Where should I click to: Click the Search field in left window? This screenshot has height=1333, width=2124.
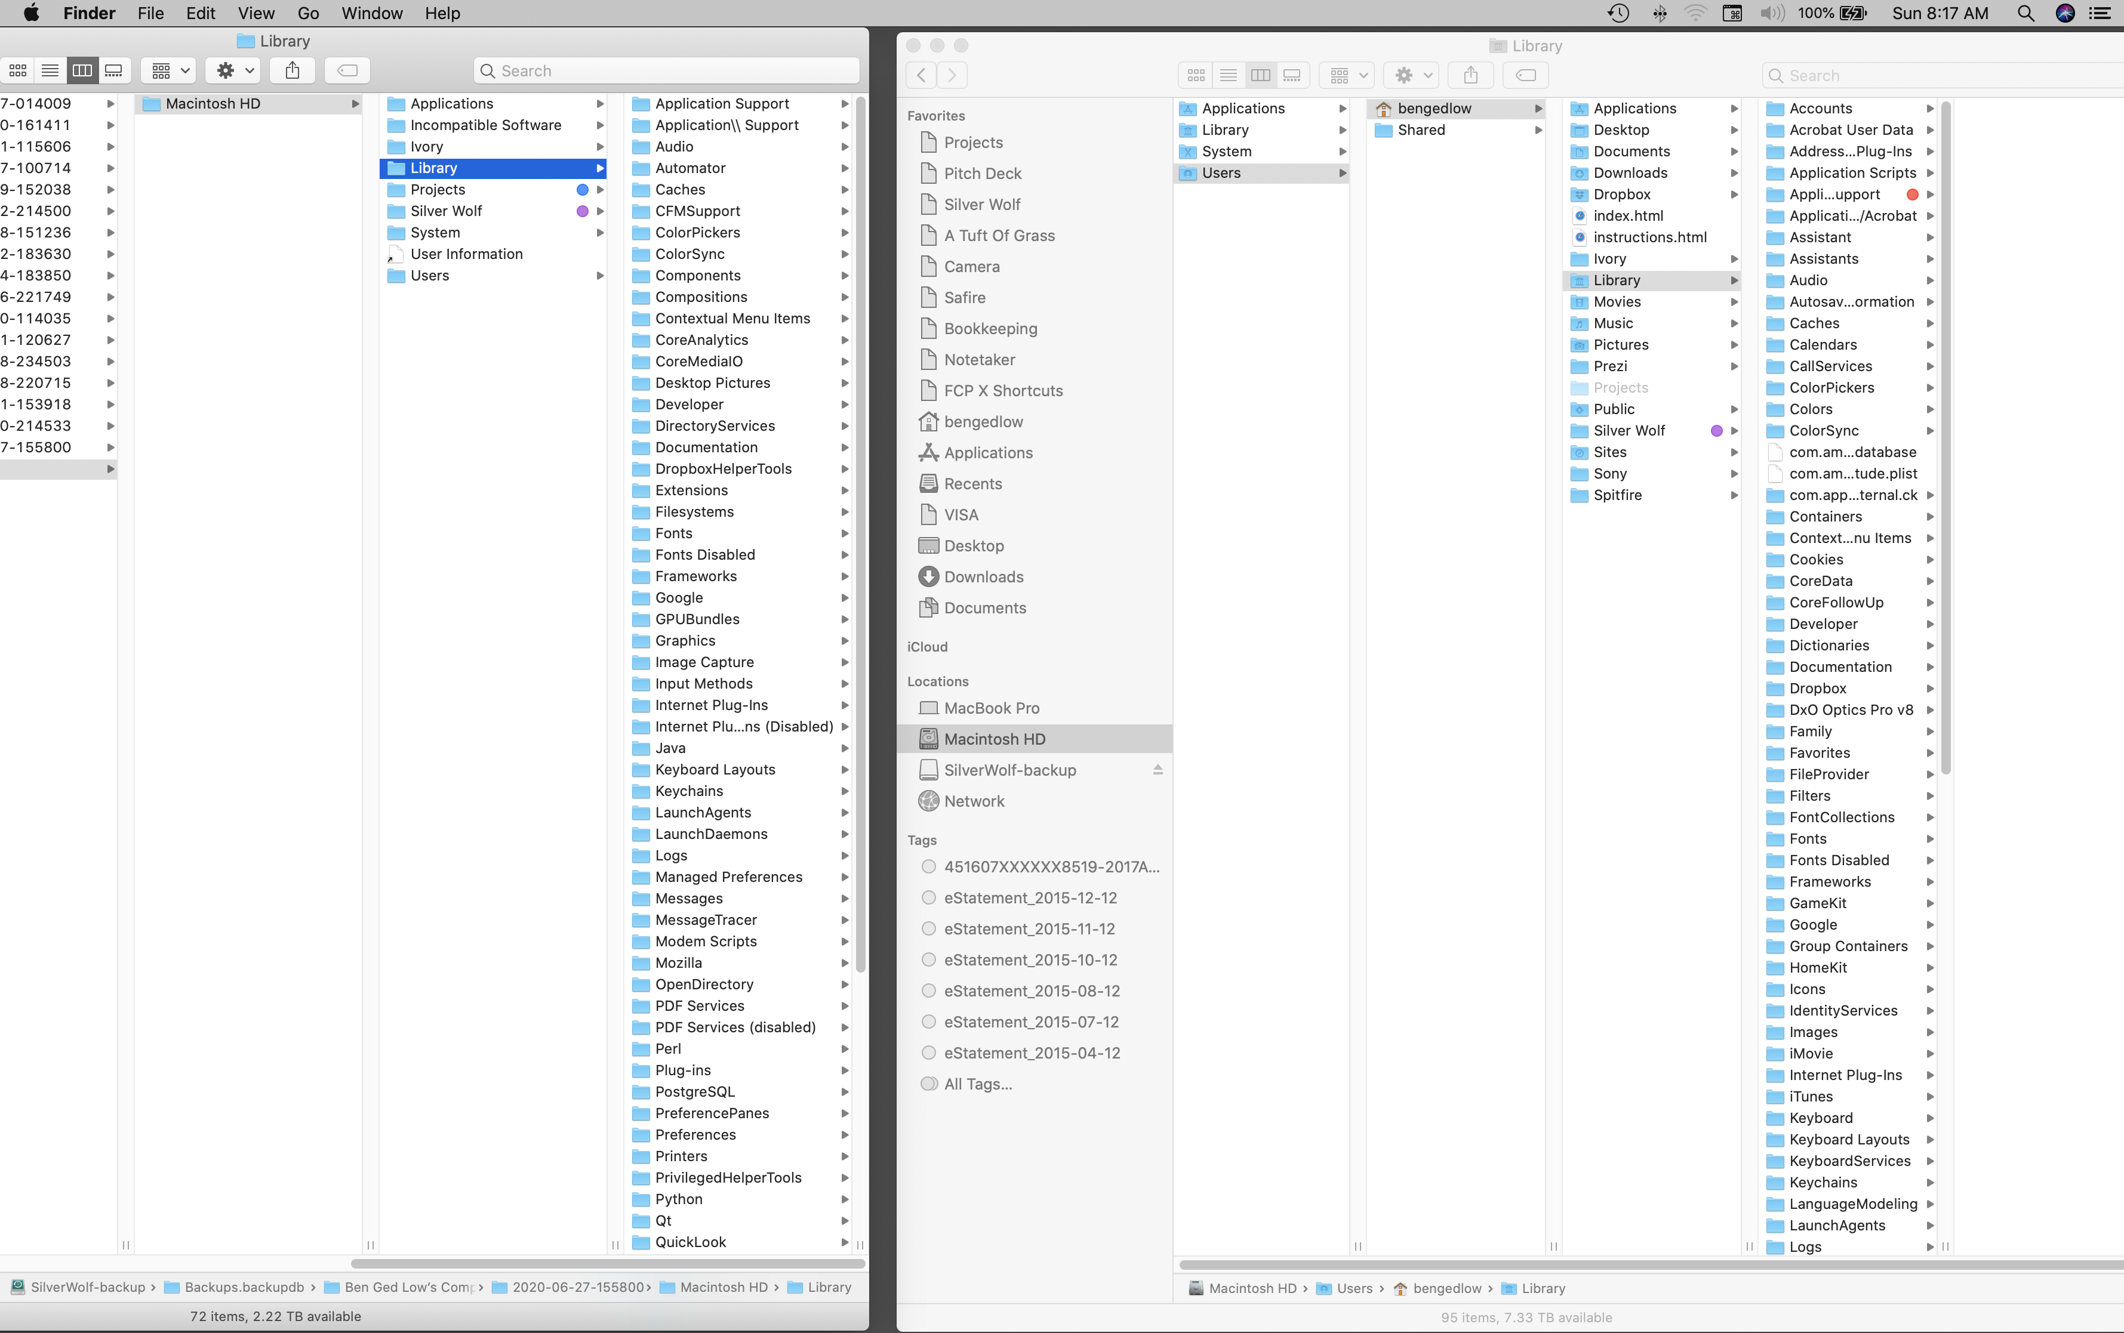(x=667, y=70)
